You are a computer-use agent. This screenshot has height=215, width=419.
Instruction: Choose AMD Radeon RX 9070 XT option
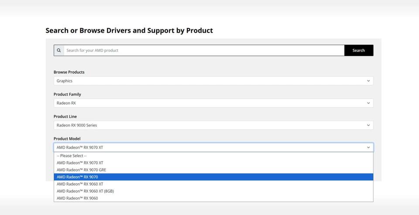coord(213,163)
